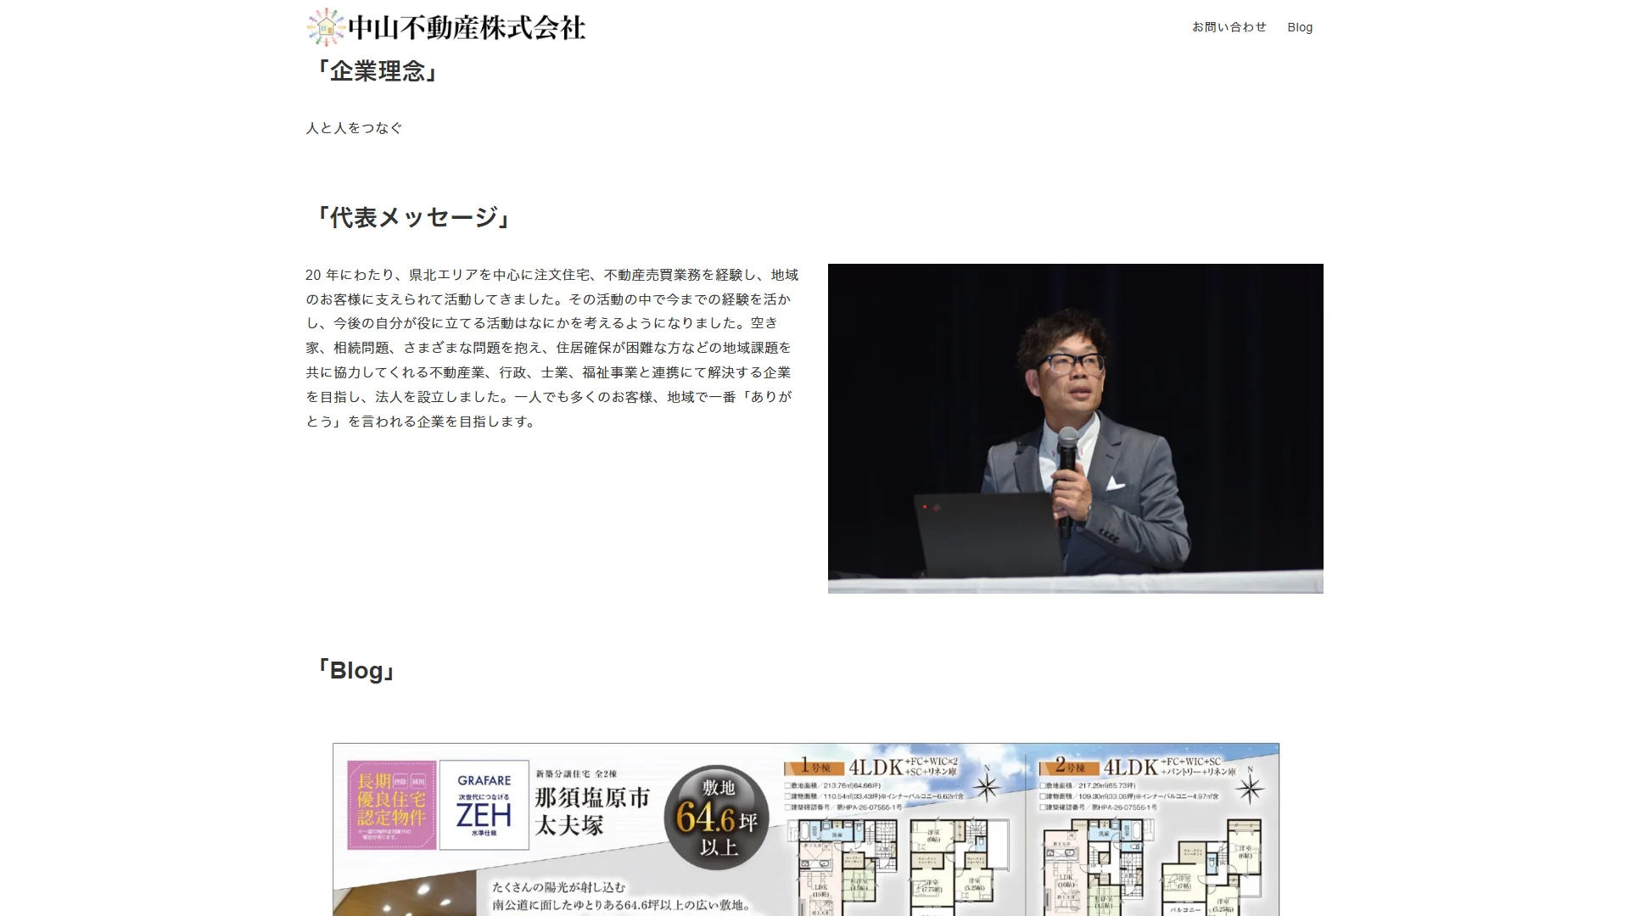
Task: Go to the Blog menu item
Action: click(x=1299, y=27)
